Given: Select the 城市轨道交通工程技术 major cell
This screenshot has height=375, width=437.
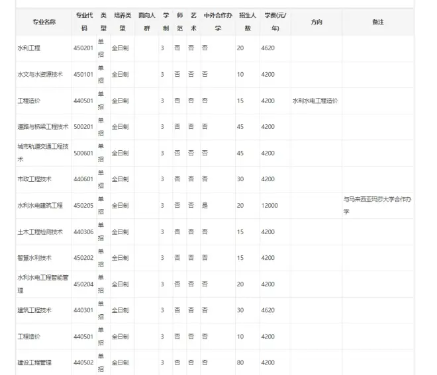Looking at the screenshot, I should point(42,153).
